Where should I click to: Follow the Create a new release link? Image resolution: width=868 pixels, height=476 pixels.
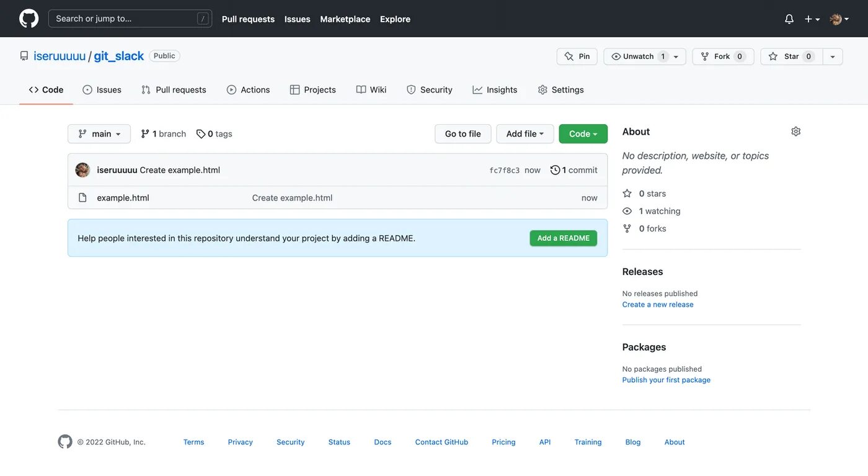(658, 305)
